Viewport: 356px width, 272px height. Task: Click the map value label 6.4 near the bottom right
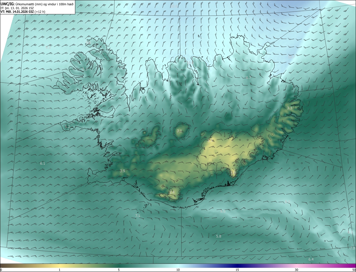311,259
